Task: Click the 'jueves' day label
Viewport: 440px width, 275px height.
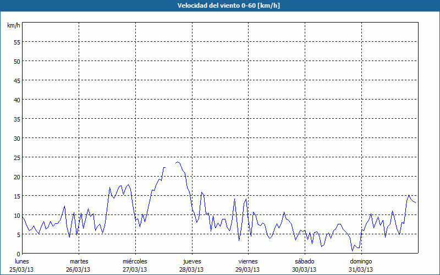Action: [x=192, y=261]
